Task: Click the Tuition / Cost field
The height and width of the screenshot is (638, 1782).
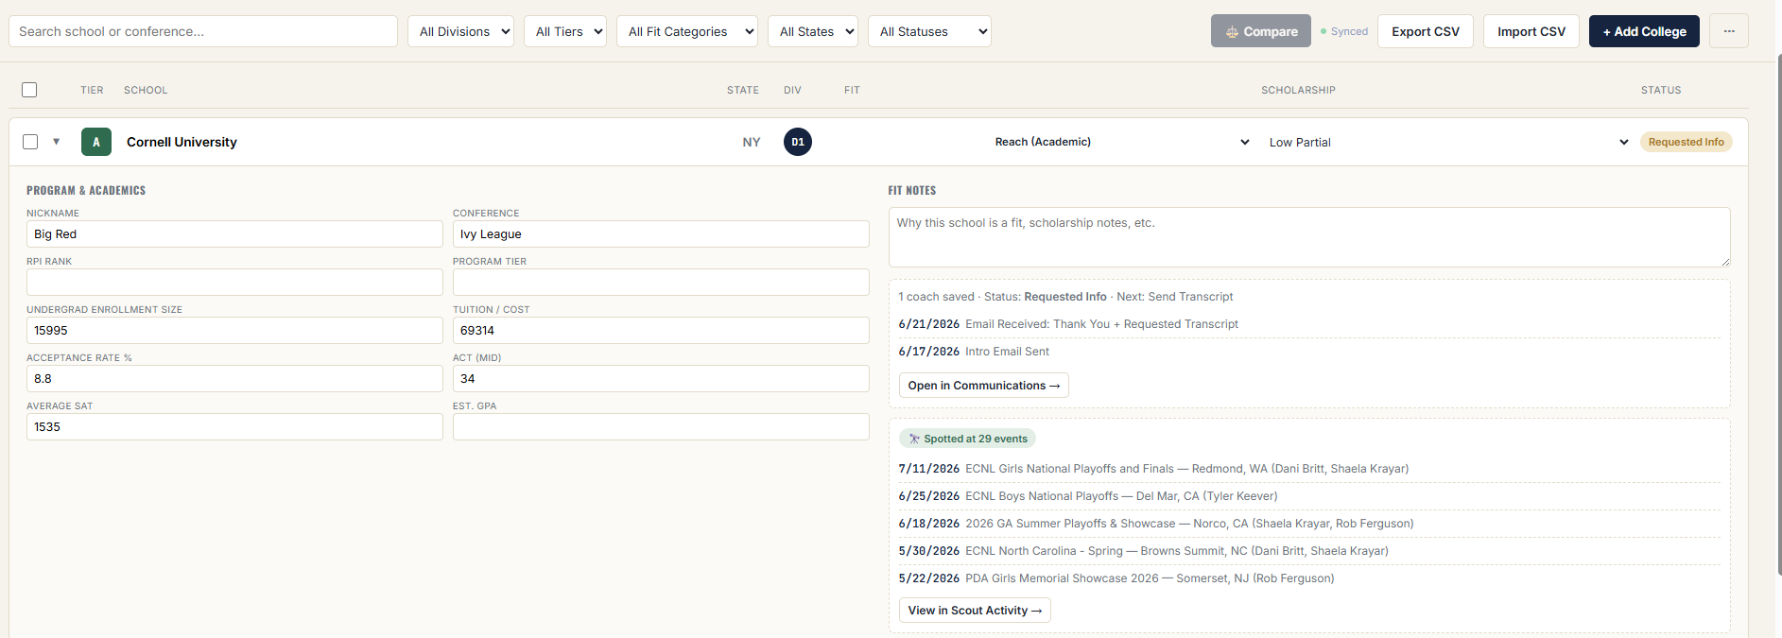Action: [661, 331]
